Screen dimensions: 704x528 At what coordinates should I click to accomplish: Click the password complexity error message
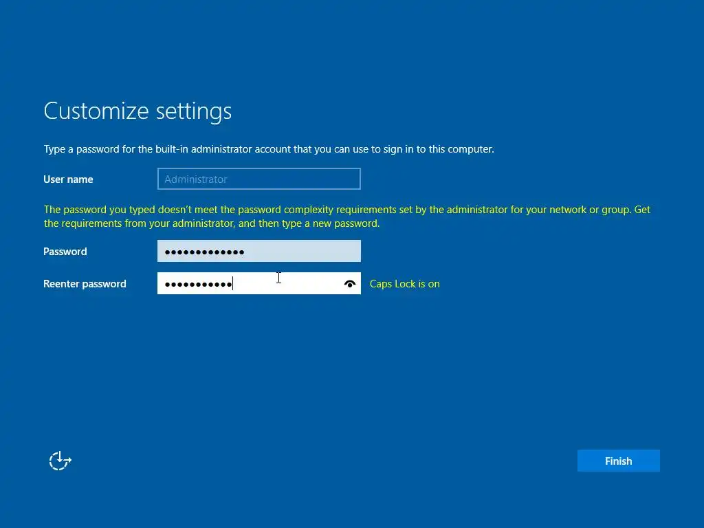[x=346, y=217]
